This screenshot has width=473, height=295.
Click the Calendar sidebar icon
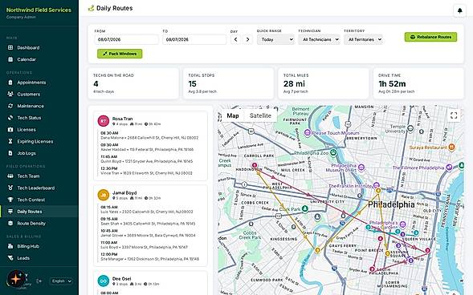tap(10, 59)
